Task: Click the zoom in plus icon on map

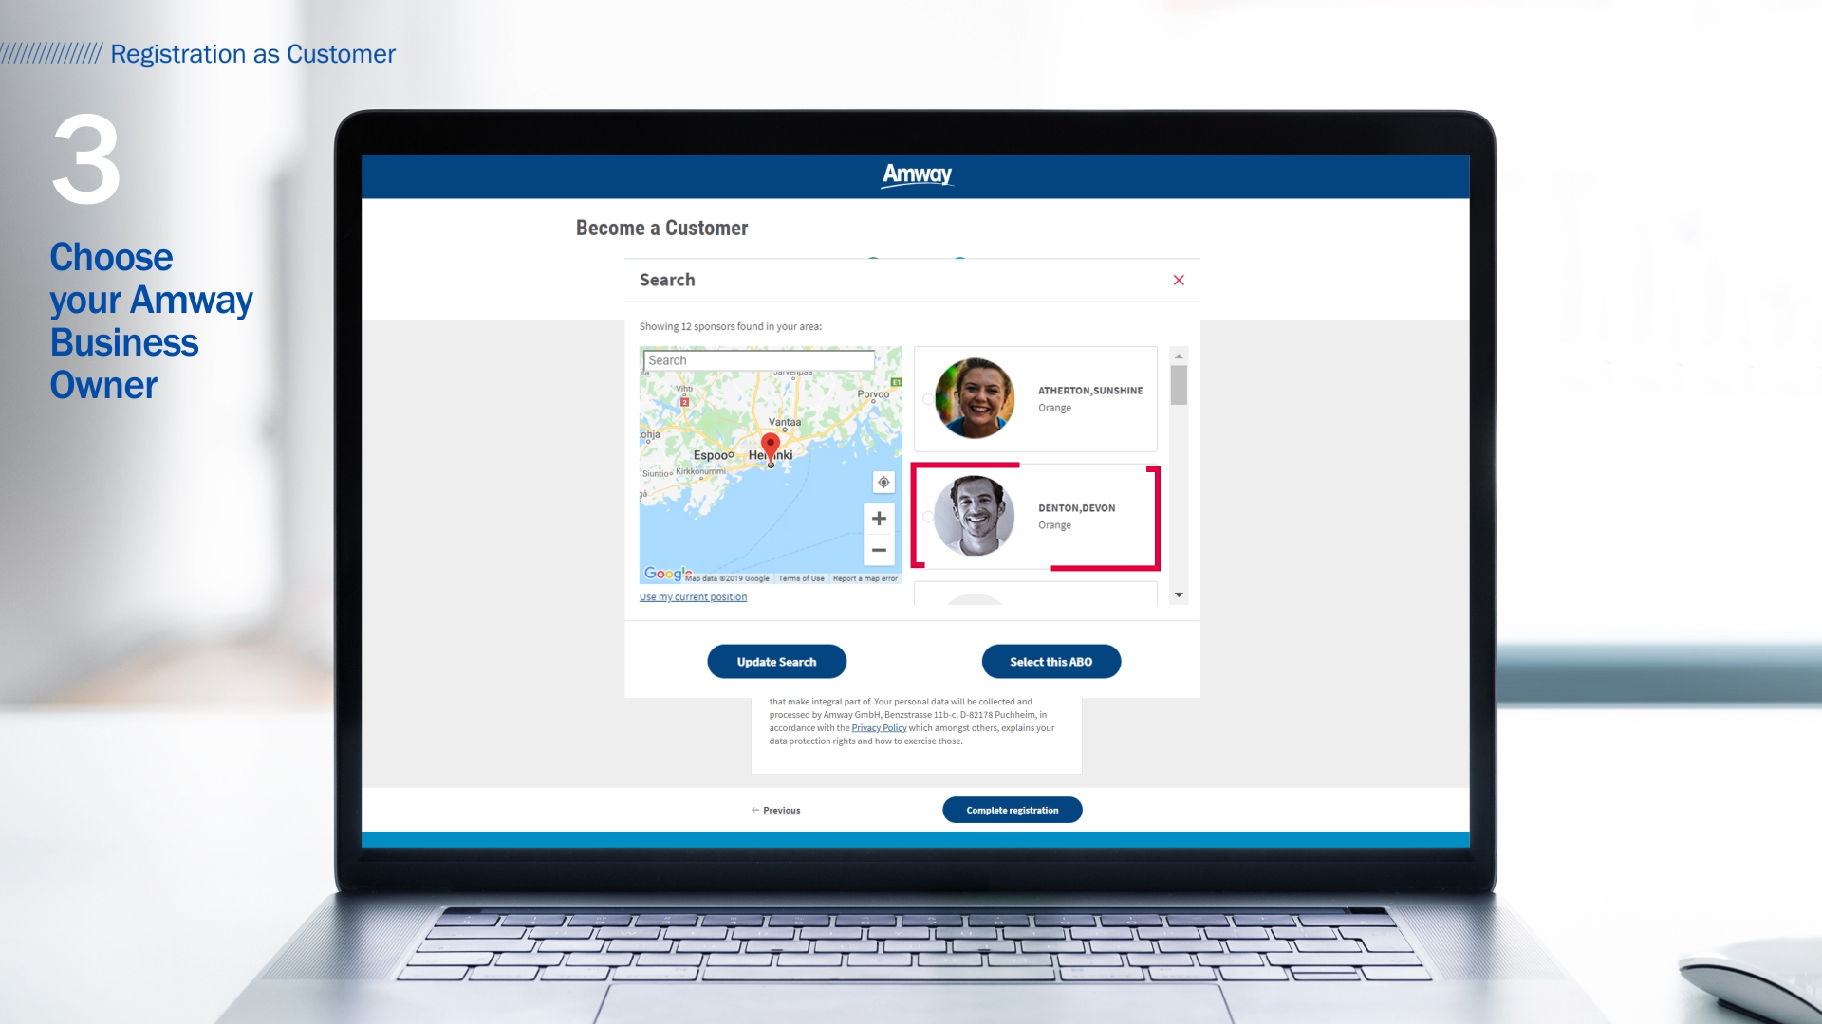Action: tap(880, 518)
